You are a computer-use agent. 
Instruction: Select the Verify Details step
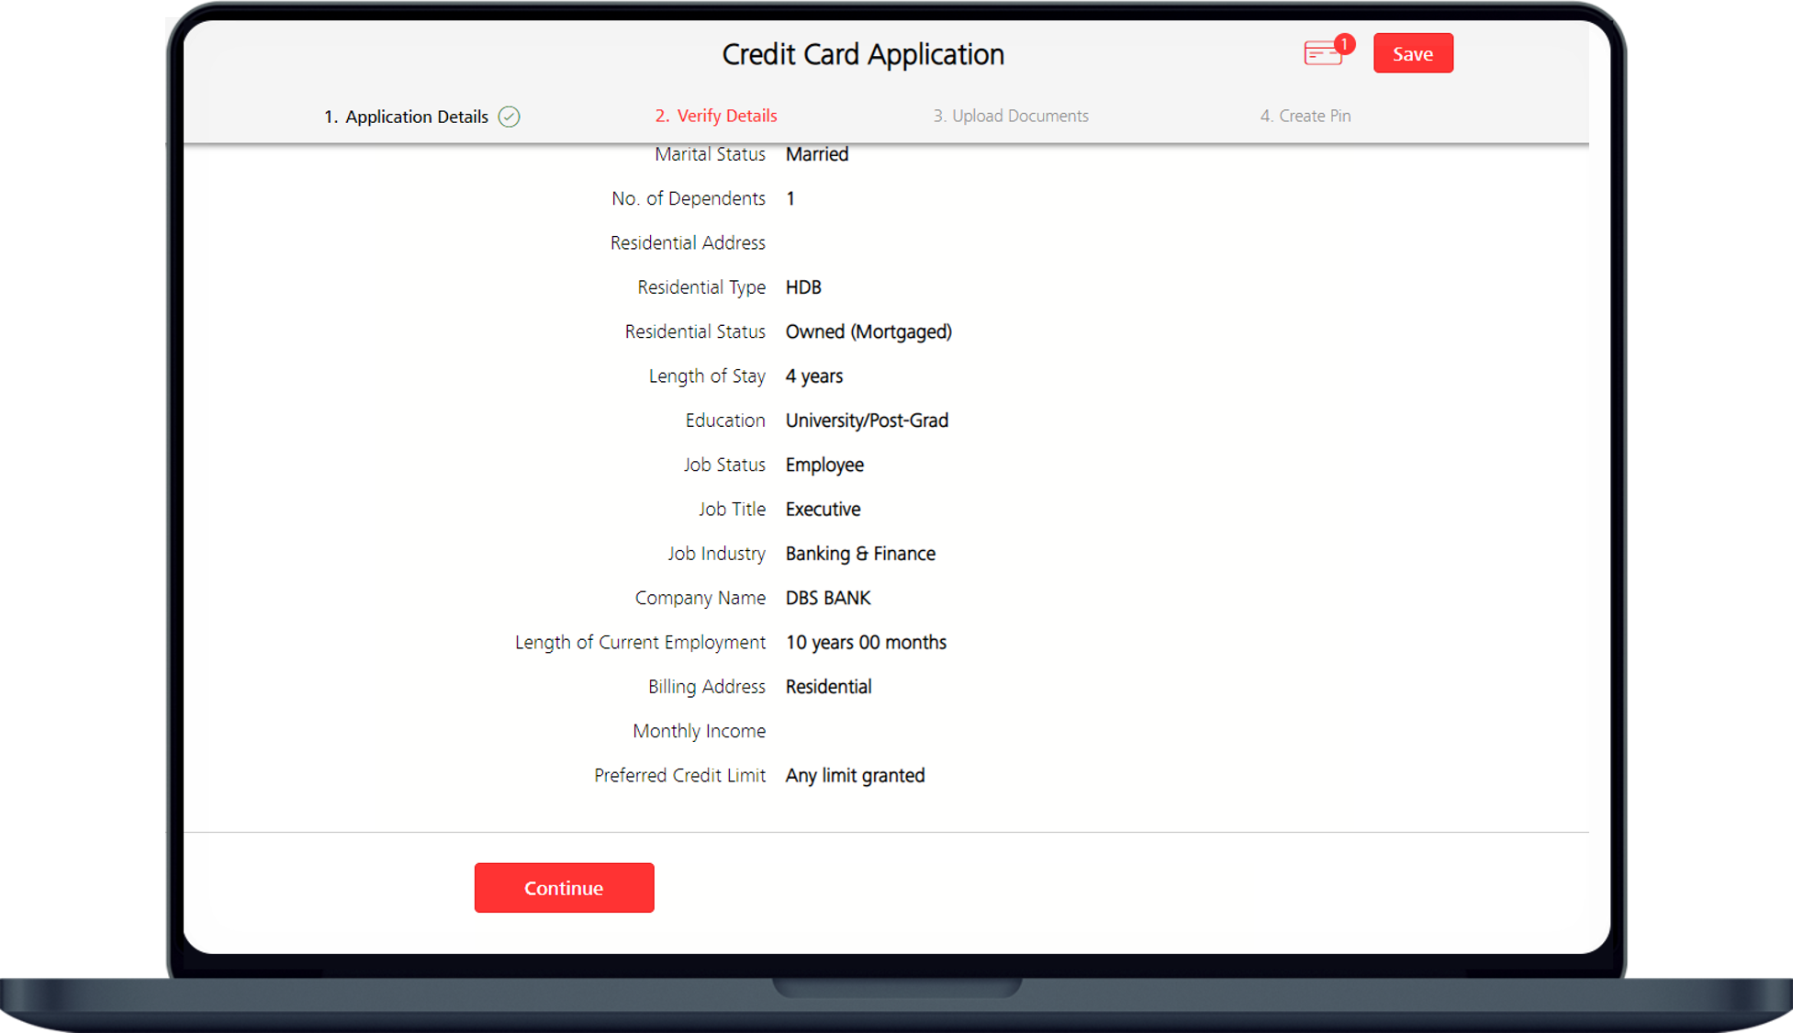(x=716, y=116)
